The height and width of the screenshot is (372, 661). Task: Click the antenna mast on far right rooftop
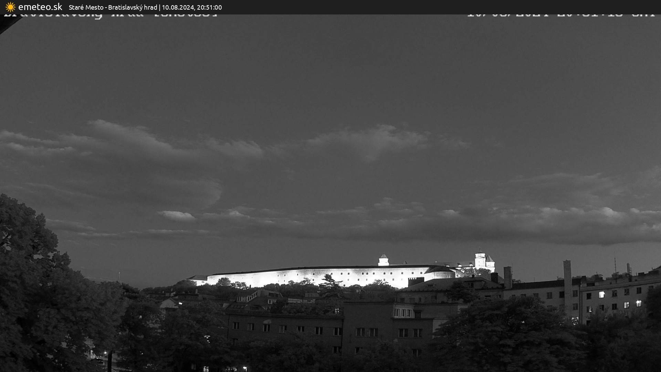tap(615, 266)
